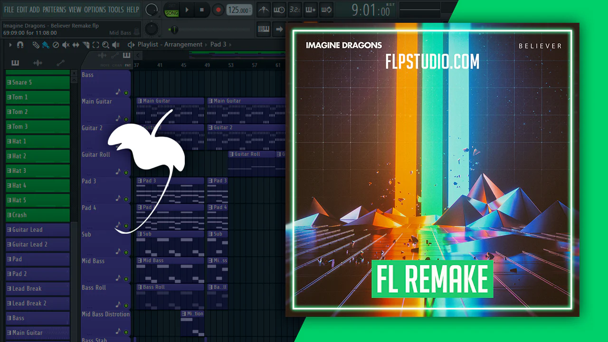Screen dimensions: 608x342
Task: Start recording with the red Record button
Action: pyautogui.click(x=218, y=9)
